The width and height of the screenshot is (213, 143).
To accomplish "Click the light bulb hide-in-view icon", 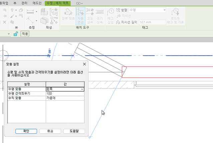I will pyautogui.click(x=12, y=10).
